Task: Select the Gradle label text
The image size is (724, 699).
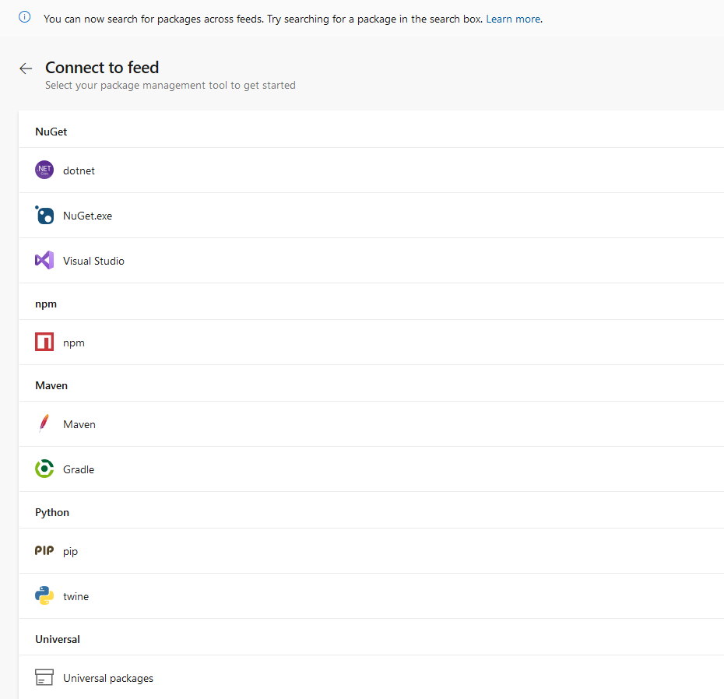Action: point(79,469)
